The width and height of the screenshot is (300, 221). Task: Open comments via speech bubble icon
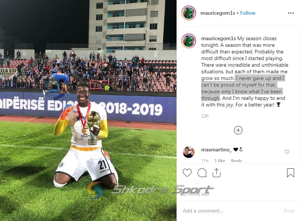pyautogui.click(x=202, y=173)
